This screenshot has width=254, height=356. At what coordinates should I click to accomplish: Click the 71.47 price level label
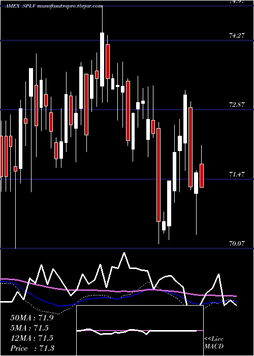click(237, 174)
